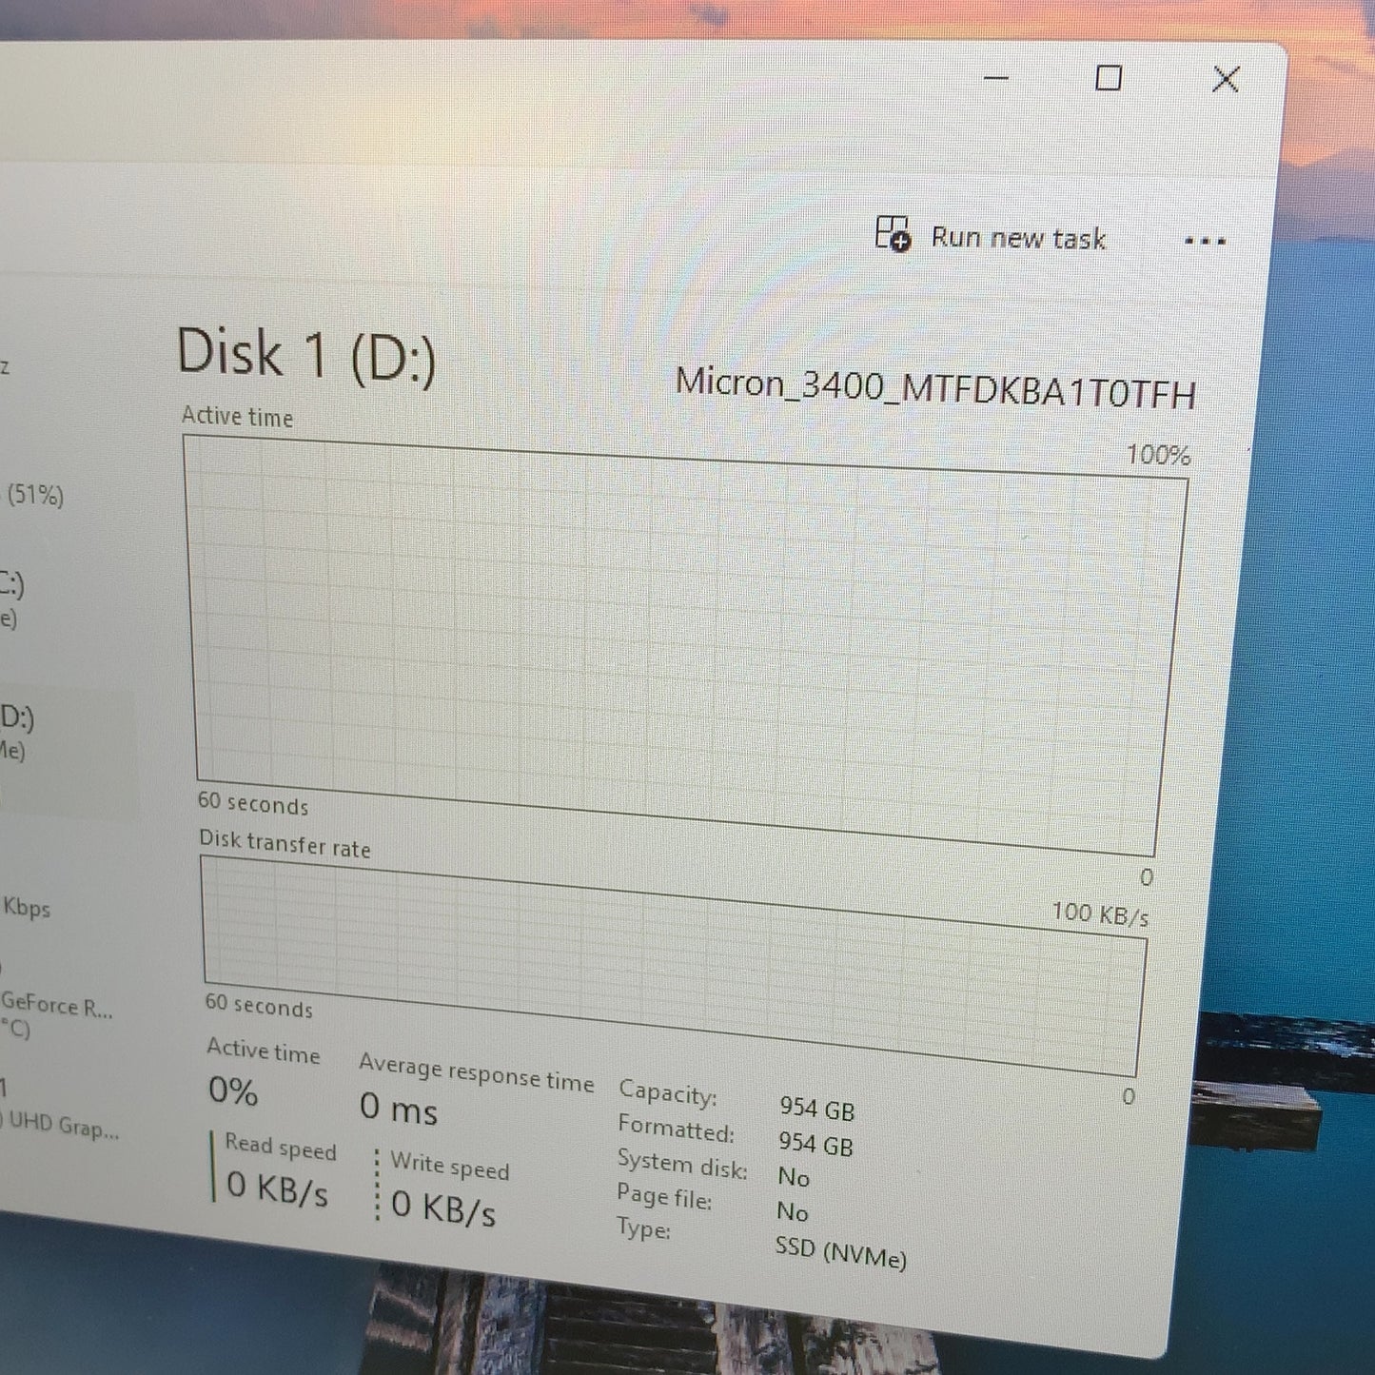Click the 0 ms average response value
The height and width of the screenshot is (1375, 1375).
(x=399, y=1109)
